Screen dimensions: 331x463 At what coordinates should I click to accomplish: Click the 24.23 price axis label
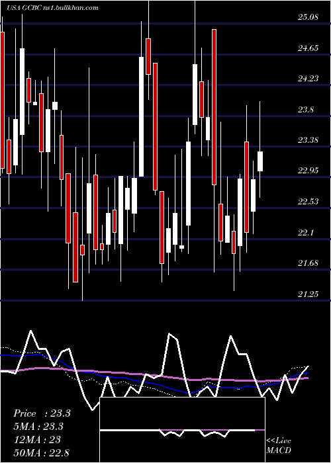click(308, 79)
